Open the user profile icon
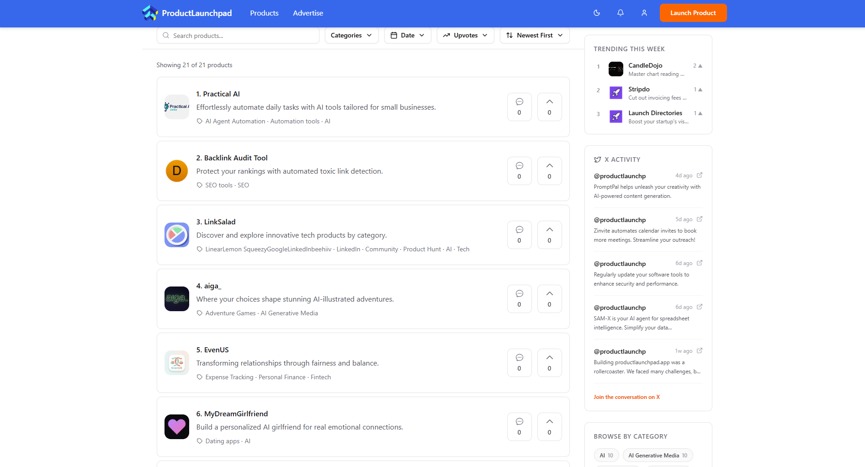The image size is (865, 467). click(x=644, y=13)
